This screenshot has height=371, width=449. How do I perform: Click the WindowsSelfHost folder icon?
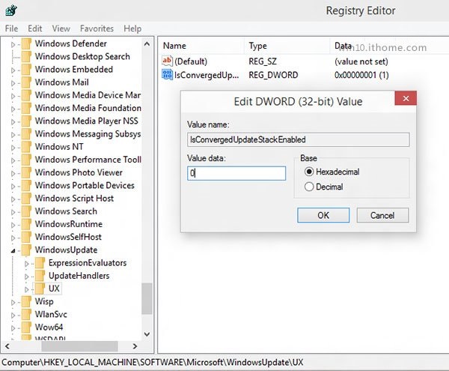[x=26, y=237]
